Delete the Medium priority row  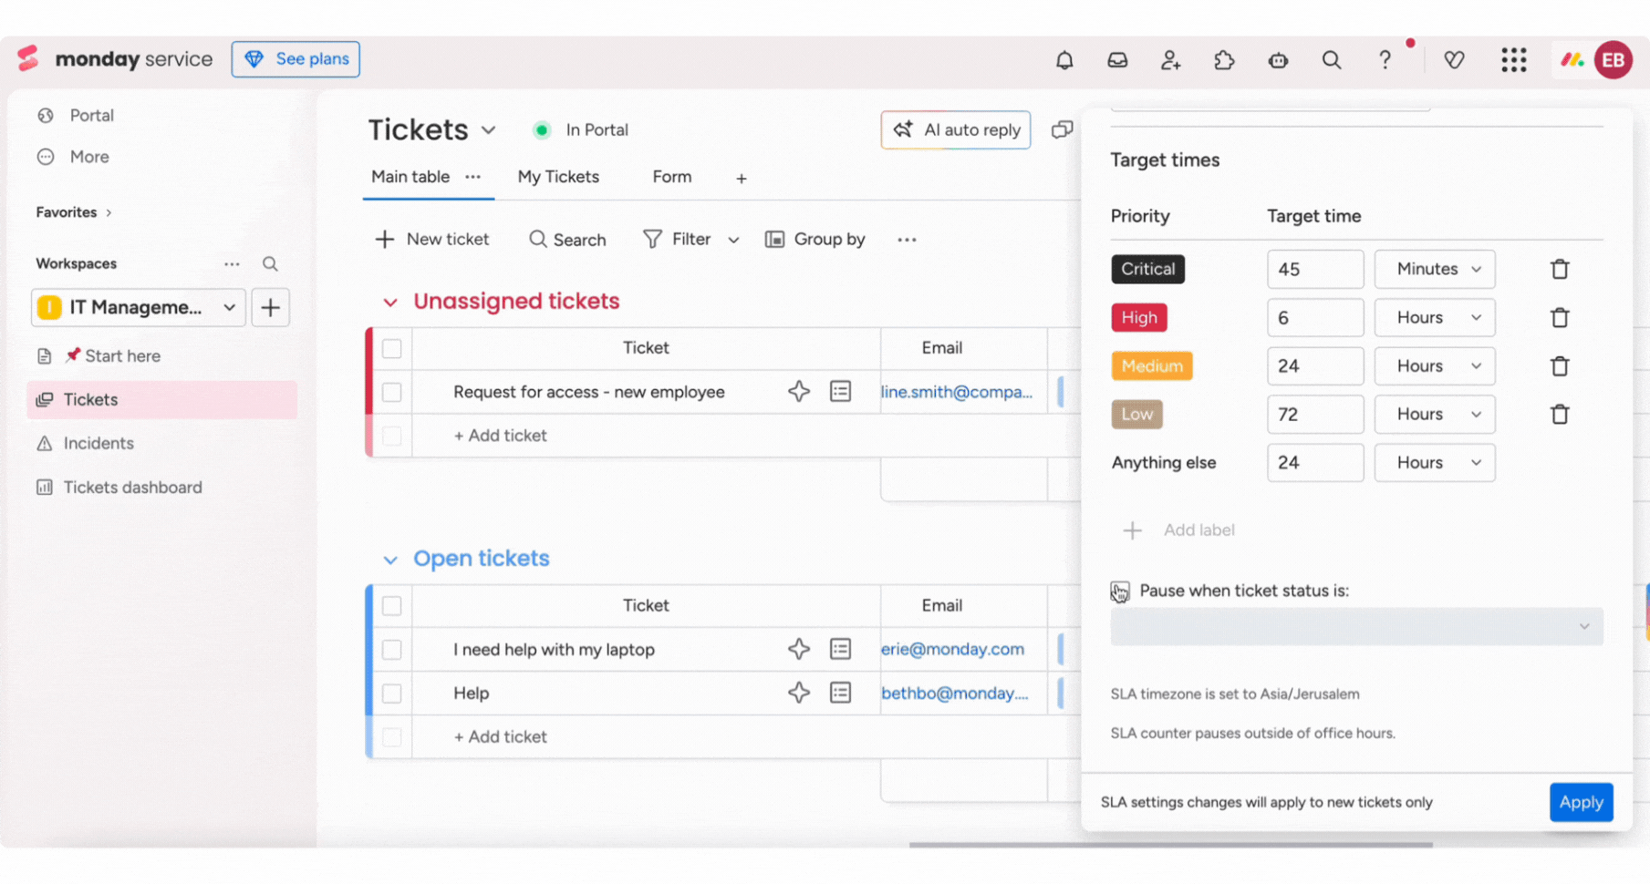click(x=1560, y=365)
